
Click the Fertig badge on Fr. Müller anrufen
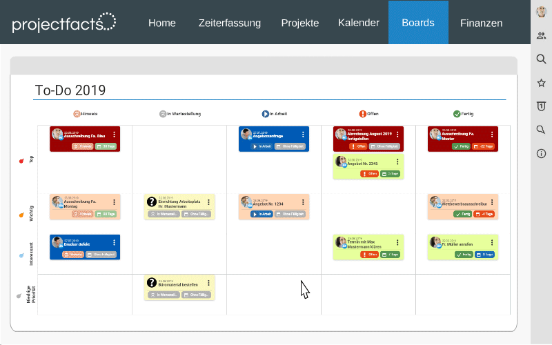pyautogui.click(x=464, y=254)
